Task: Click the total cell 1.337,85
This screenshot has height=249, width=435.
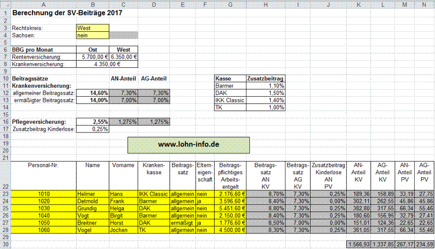Action: pyautogui.click(x=383, y=244)
